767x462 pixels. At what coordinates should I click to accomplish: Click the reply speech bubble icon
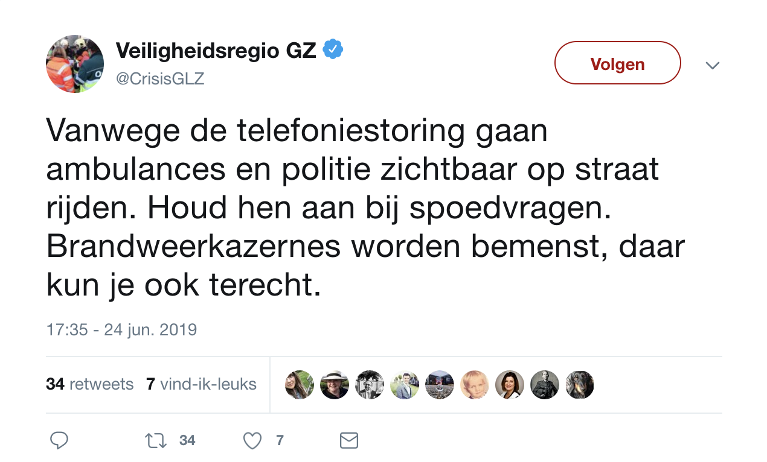pyautogui.click(x=59, y=440)
